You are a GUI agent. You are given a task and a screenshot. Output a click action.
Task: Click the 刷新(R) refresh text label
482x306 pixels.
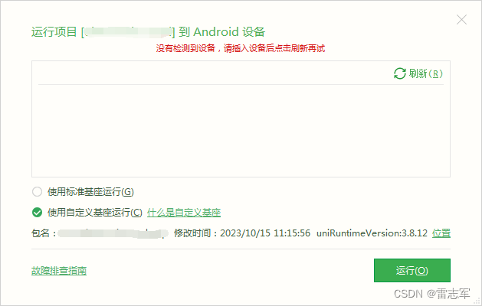coord(426,73)
